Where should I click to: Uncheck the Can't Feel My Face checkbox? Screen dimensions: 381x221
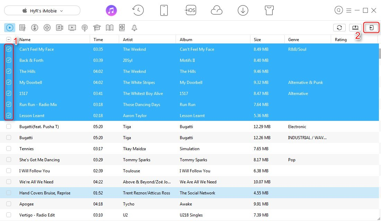(9, 49)
